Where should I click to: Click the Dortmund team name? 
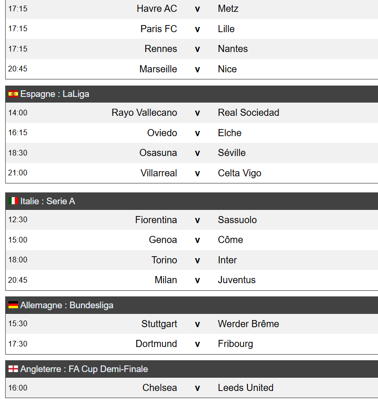tap(156, 344)
